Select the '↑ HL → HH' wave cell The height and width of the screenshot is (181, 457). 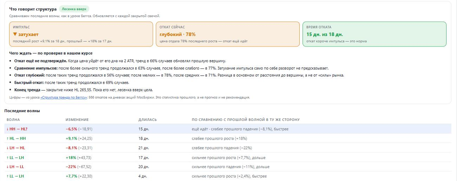coord(16,138)
